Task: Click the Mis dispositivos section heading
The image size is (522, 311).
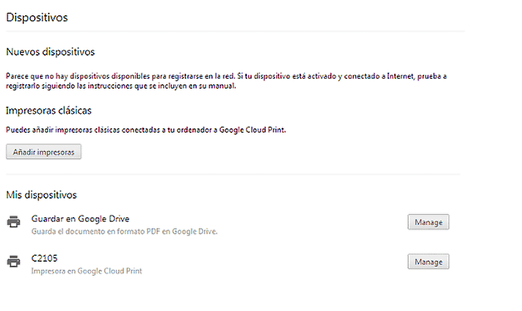Action: (x=42, y=195)
